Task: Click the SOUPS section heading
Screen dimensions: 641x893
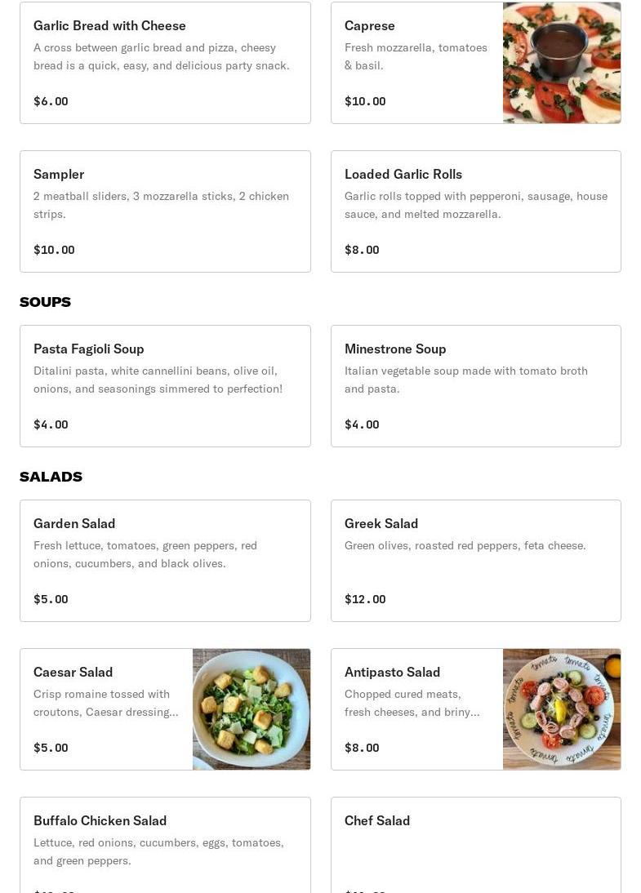Action: (x=45, y=302)
